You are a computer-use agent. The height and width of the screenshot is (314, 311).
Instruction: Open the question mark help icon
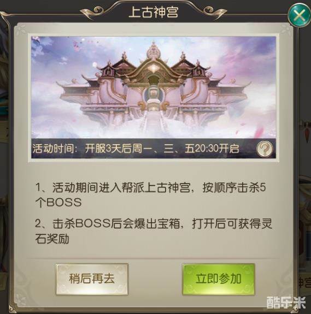click(x=265, y=149)
